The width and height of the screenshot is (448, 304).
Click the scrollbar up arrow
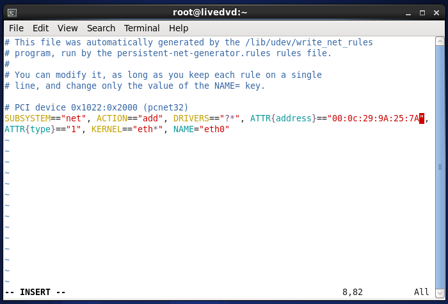[x=440, y=42]
